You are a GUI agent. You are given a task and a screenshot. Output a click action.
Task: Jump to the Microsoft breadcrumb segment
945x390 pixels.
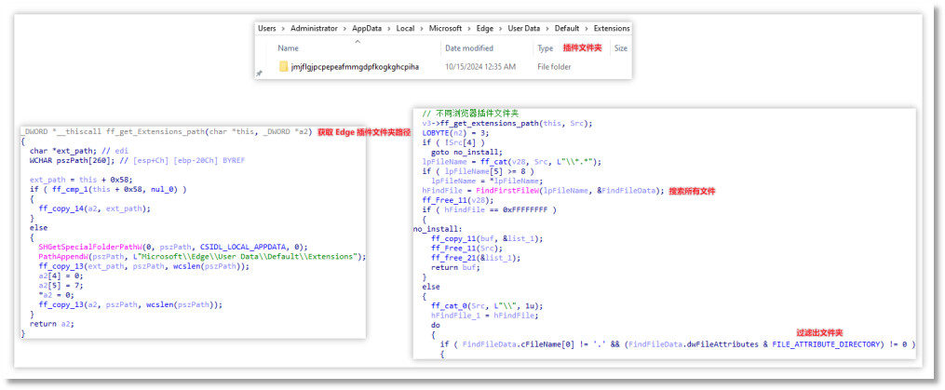[449, 28]
